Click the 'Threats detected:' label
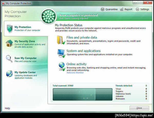This screenshot has width=154, height=118. 124,86
